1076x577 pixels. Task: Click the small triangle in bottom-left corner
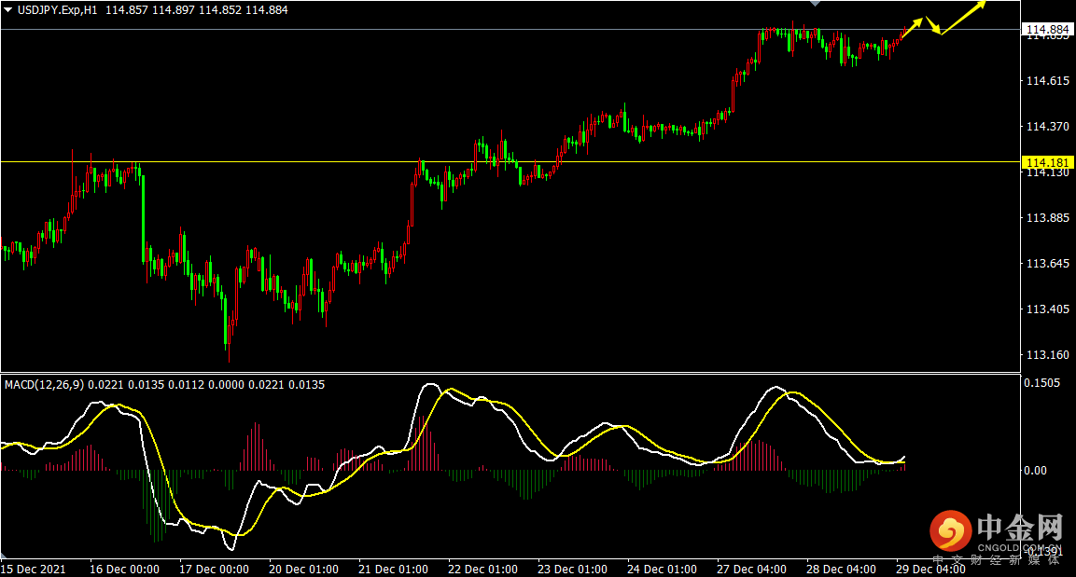pos(4,556)
